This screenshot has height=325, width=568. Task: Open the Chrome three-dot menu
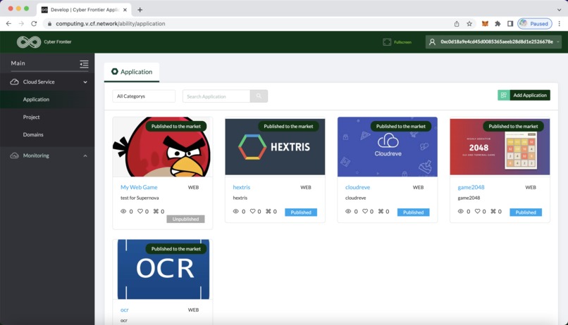[560, 23]
